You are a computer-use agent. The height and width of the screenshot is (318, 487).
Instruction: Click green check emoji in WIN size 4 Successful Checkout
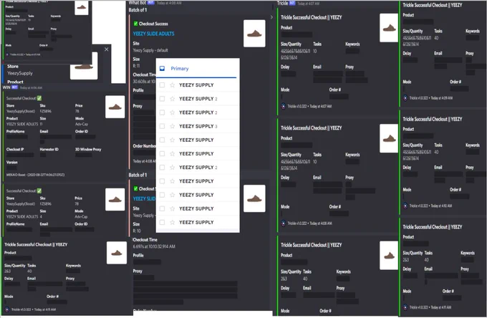[39, 191]
